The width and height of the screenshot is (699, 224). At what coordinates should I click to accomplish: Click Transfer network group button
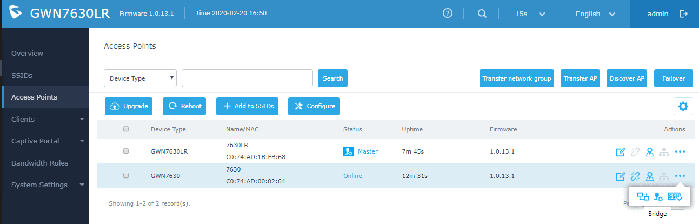516,78
